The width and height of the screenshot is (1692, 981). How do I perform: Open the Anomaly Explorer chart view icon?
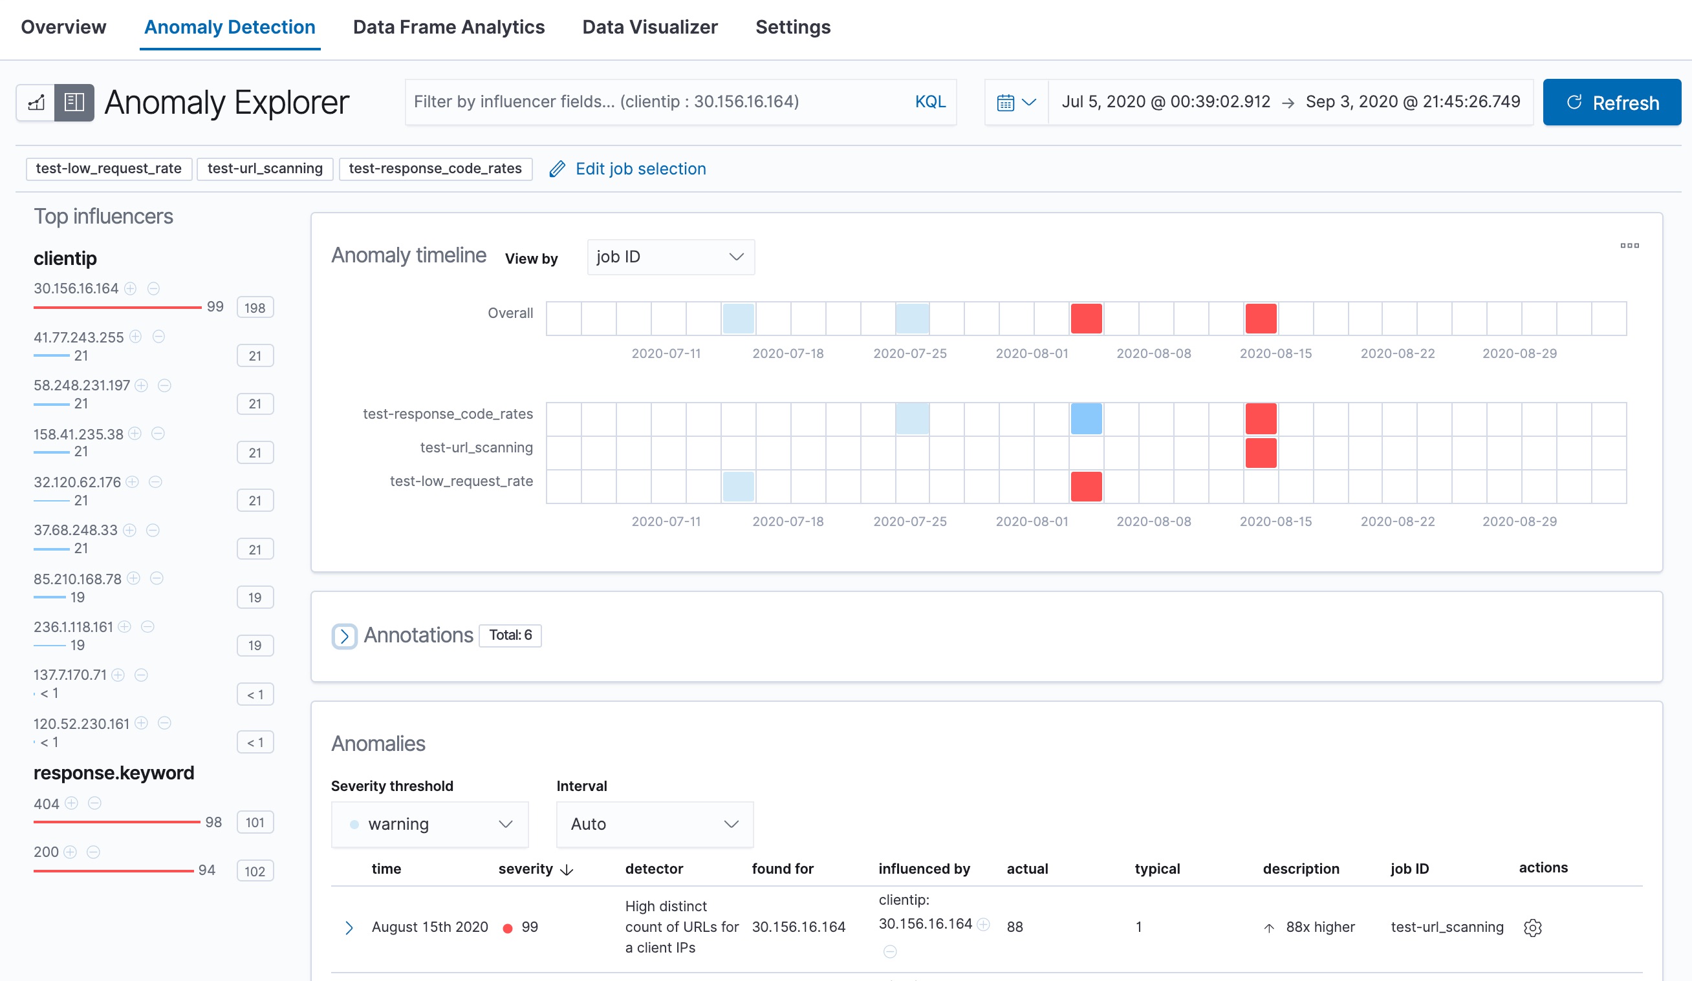click(37, 102)
